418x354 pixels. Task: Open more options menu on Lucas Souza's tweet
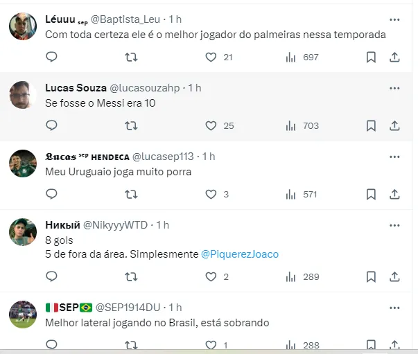[394, 88]
